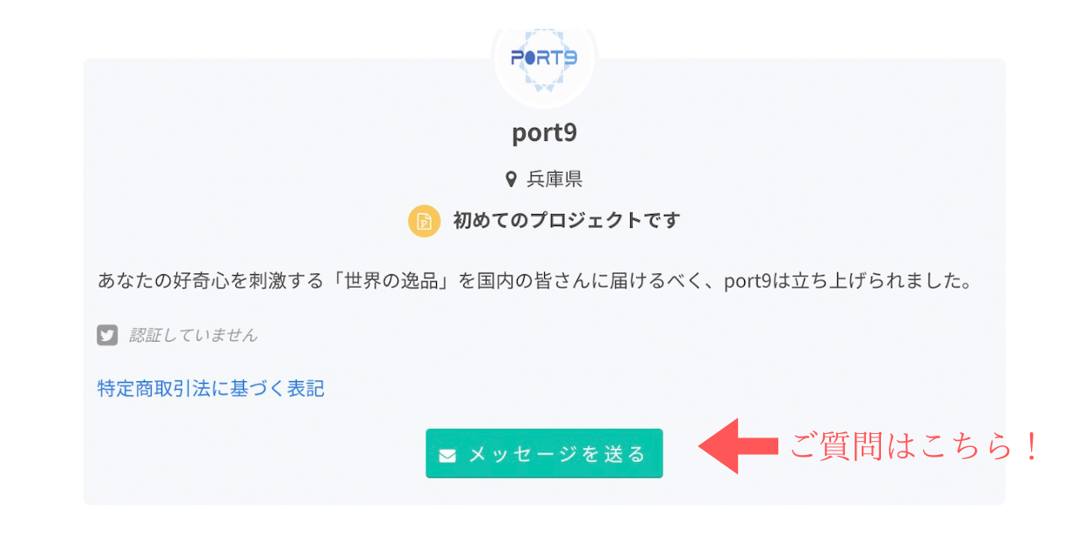The height and width of the screenshot is (554, 1074).
Task: Click the gray Twitter bird icon
Action: [x=107, y=335]
